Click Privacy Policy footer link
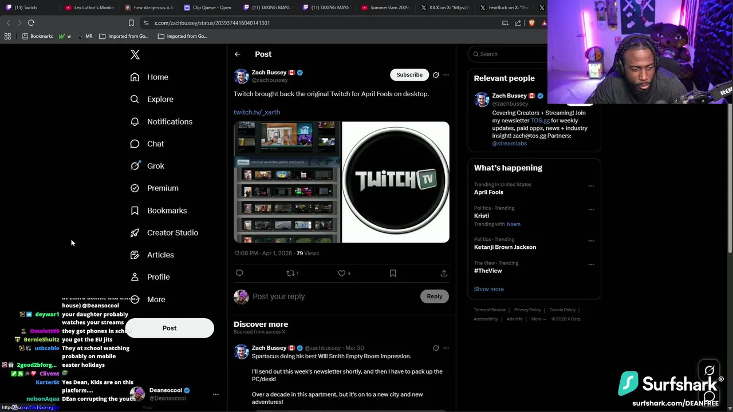 pyautogui.click(x=527, y=310)
